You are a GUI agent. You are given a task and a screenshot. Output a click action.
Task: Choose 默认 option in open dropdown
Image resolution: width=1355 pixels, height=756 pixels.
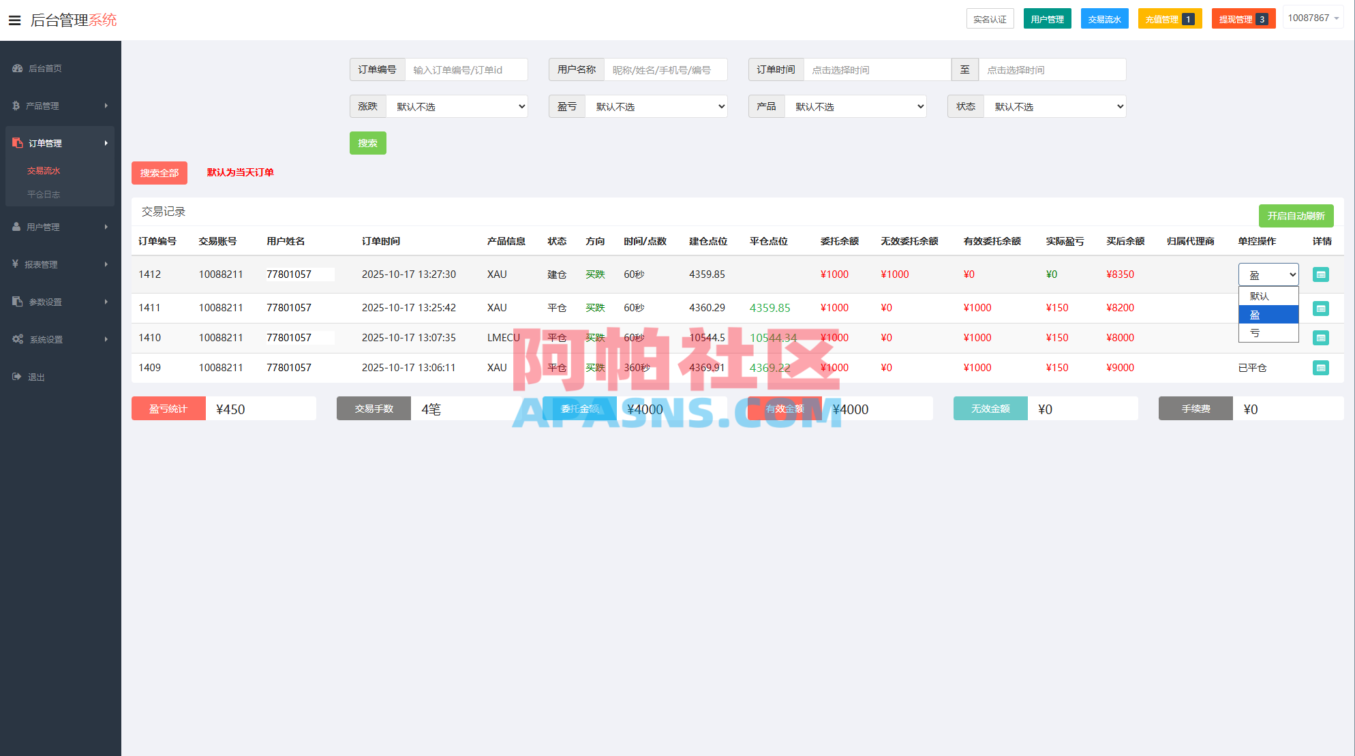pos(1267,296)
